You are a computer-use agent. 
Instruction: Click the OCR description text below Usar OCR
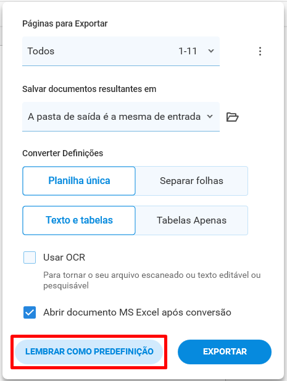click(x=152, y=280)
